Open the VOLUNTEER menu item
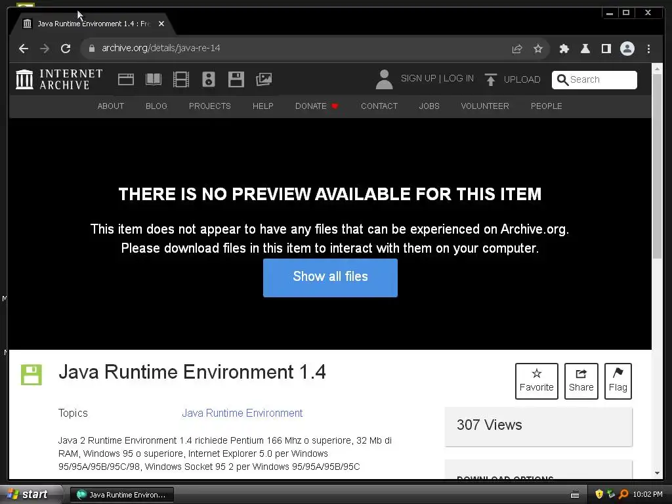 click(x=485, y=106)
